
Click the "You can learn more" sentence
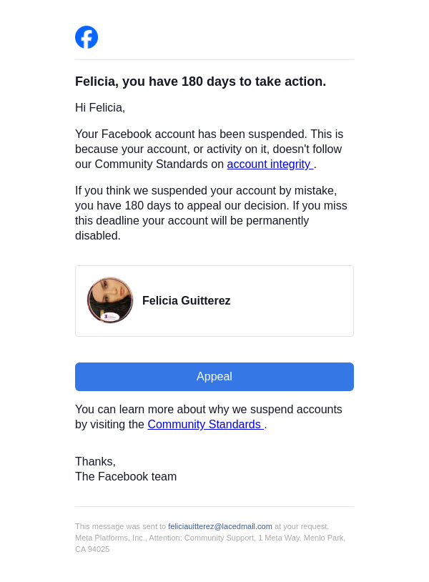[x=207, y=410]
